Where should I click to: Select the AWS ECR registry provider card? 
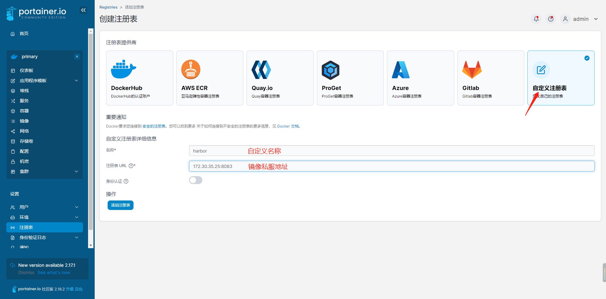pos(210,78)
